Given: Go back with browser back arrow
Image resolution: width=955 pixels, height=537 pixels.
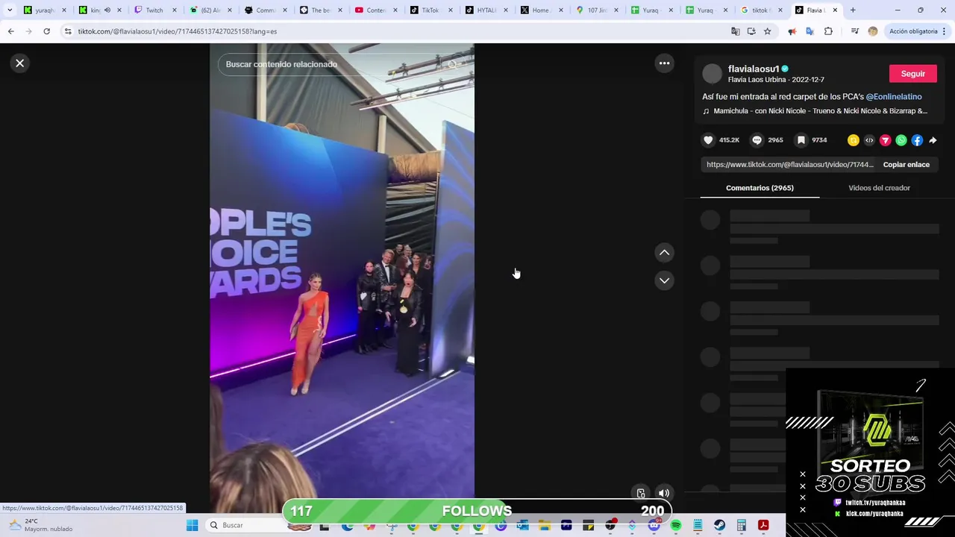Looking at the screenshot, I should (x=10, y=31).
